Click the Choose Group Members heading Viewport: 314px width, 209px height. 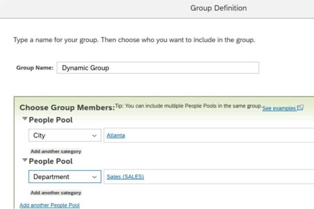(x=67, y=108)
